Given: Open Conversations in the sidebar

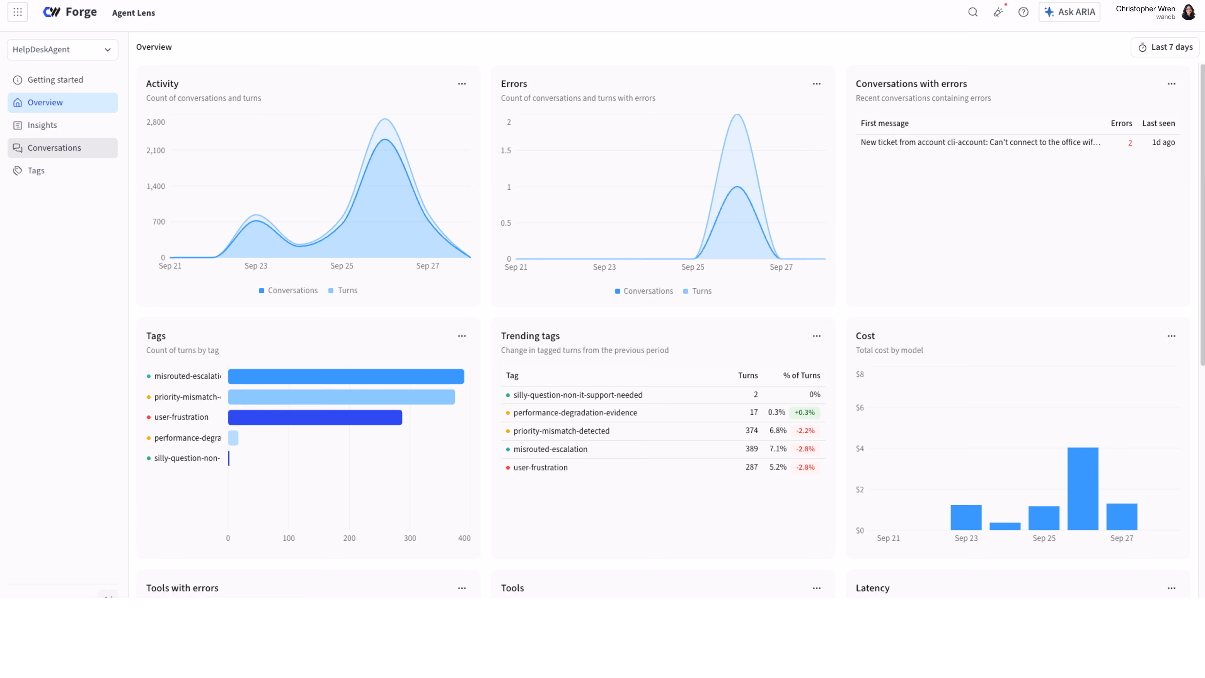Looking at the screenshot, I should pos(63,148).
